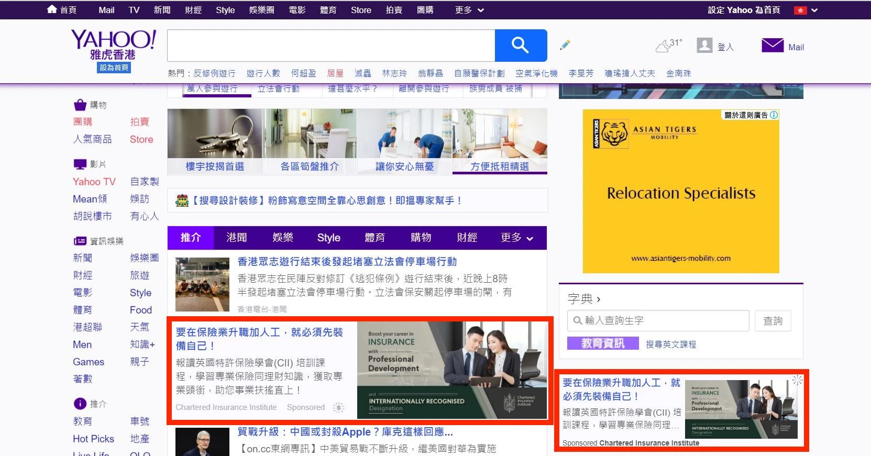871x456 pixels.
Task: Expand 更多 in the news category tabs
Action: click(x=516, y=238)
